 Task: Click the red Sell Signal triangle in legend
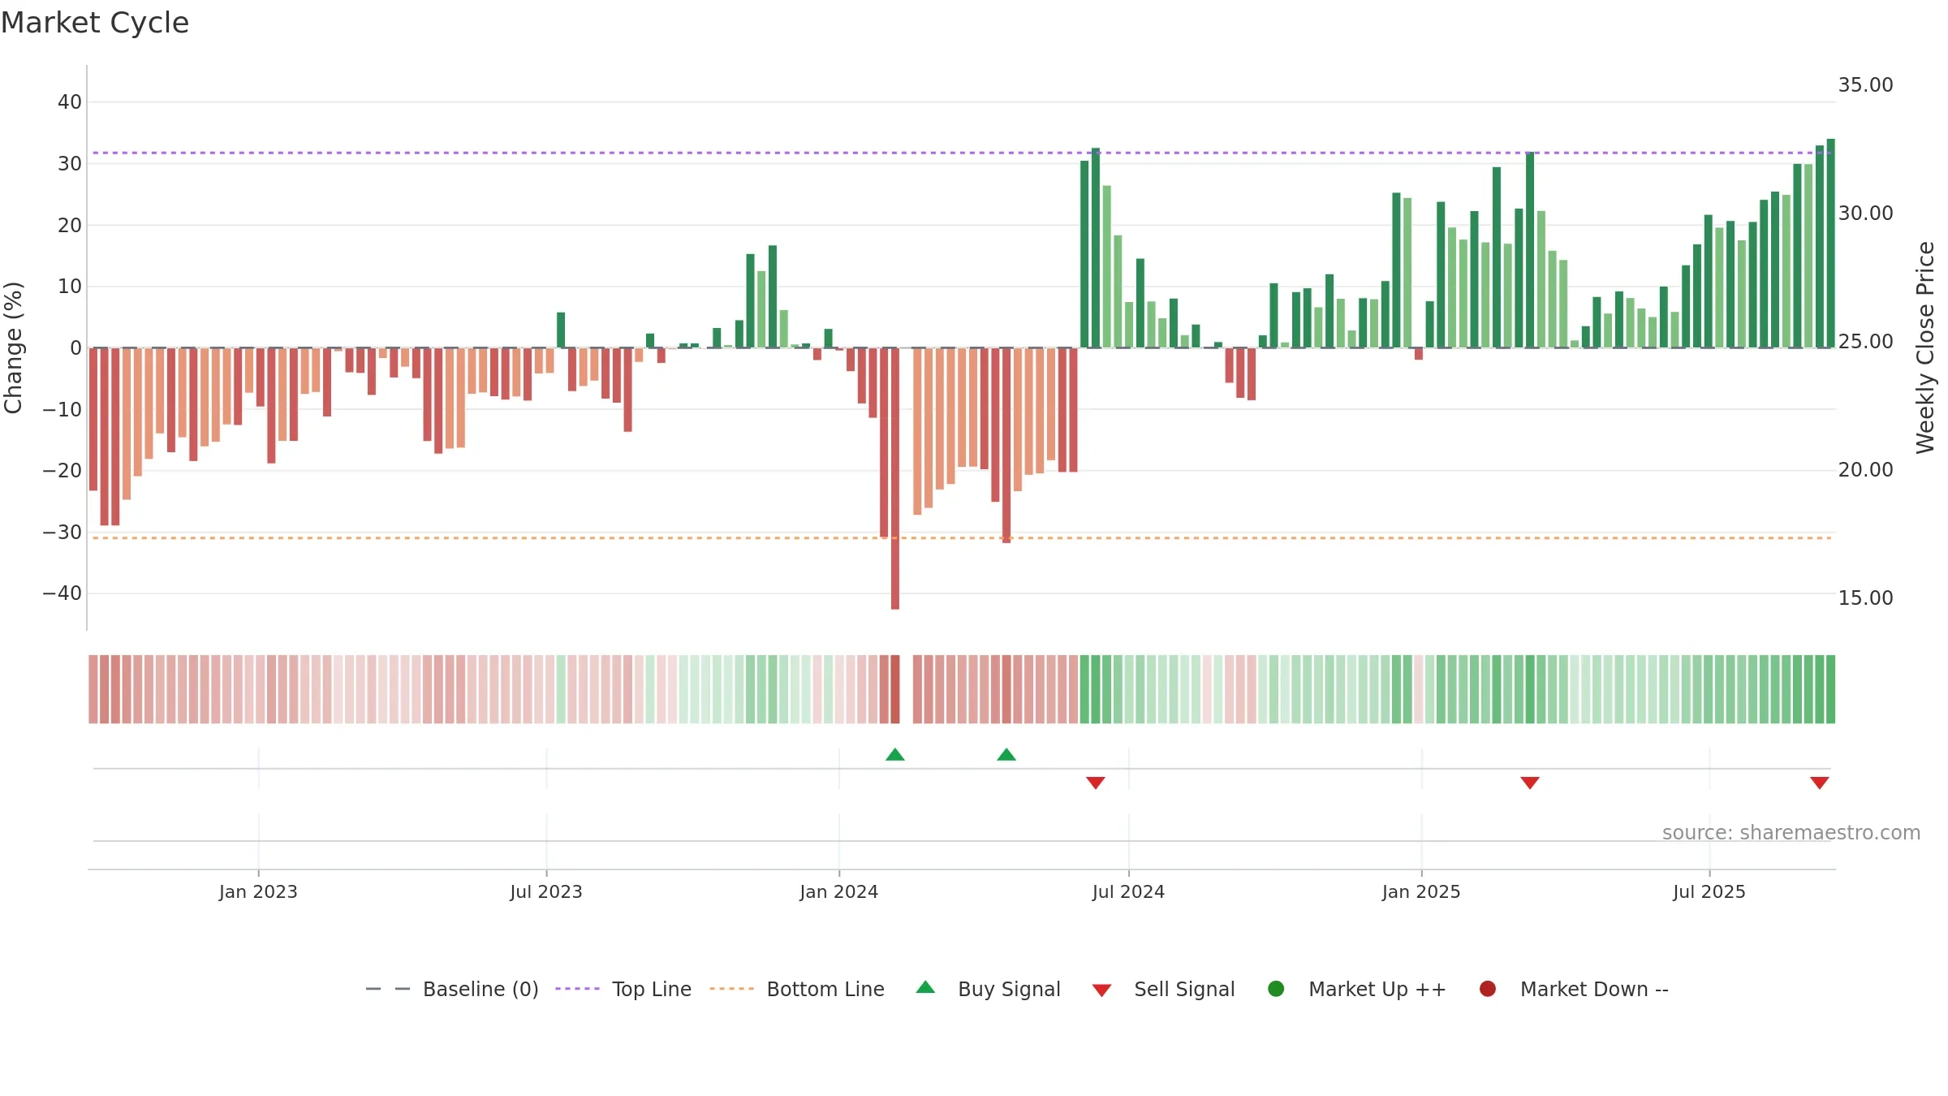click(1101, 990)
